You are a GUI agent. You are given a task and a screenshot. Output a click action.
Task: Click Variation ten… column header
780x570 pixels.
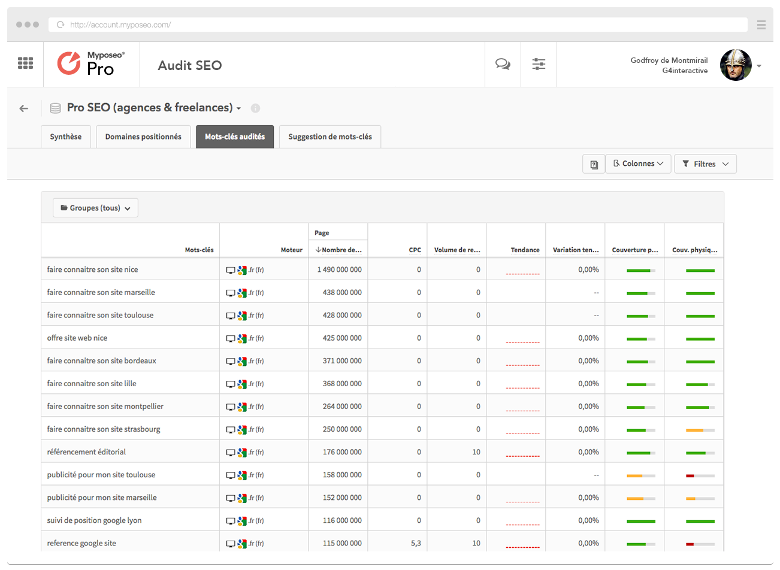point(576,250)
